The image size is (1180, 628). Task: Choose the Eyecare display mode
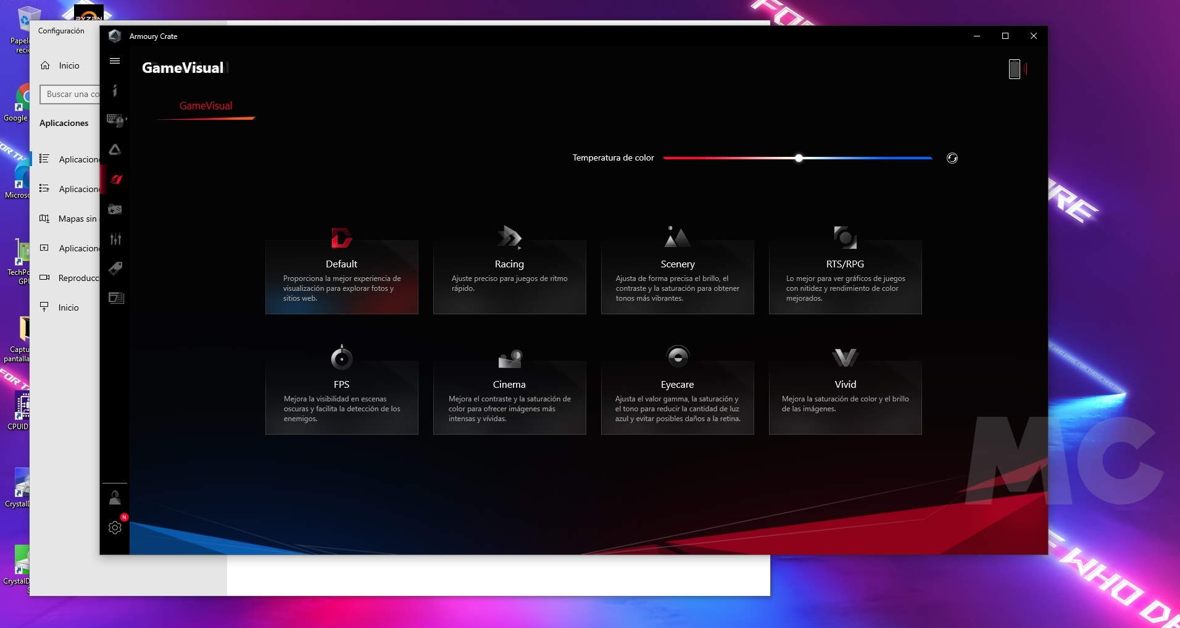tap(677, 392)
